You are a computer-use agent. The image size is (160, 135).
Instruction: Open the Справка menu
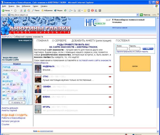(44, 6)
